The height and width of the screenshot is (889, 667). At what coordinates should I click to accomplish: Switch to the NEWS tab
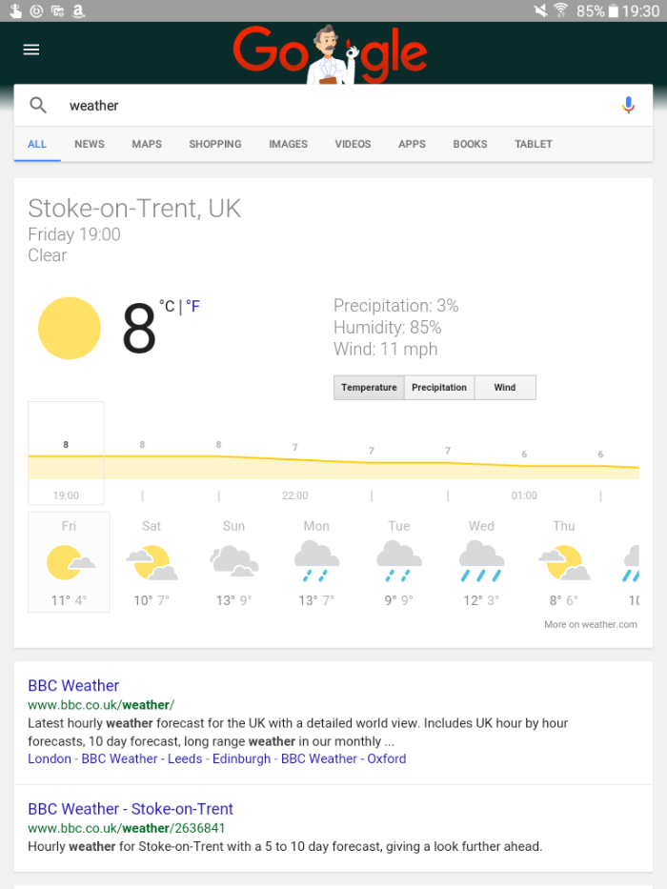(x=90, y=144)
